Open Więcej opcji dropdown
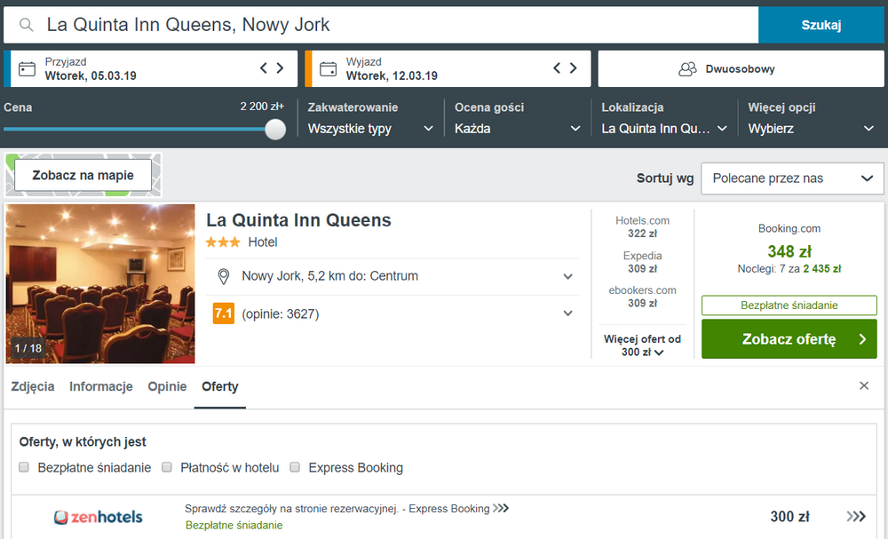 [x=811, y=129]
